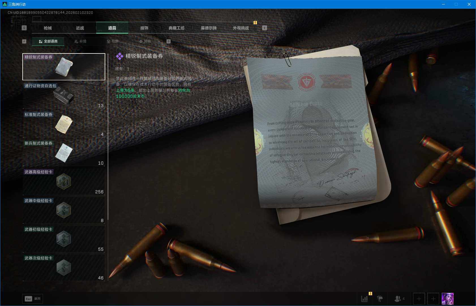
Task: Open the 挂饰 tab
Action: tap(144, 28)
